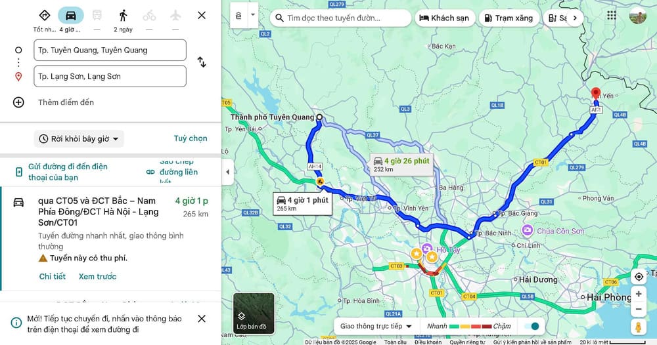Open the Google account avatar

coord(638,16)
